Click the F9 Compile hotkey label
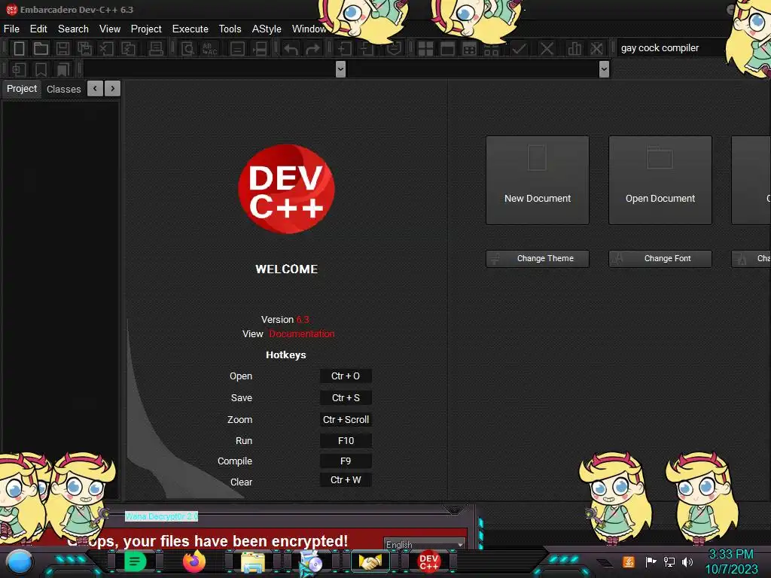Viewport: 771px width, 578px height. click(x=346, y=461)
